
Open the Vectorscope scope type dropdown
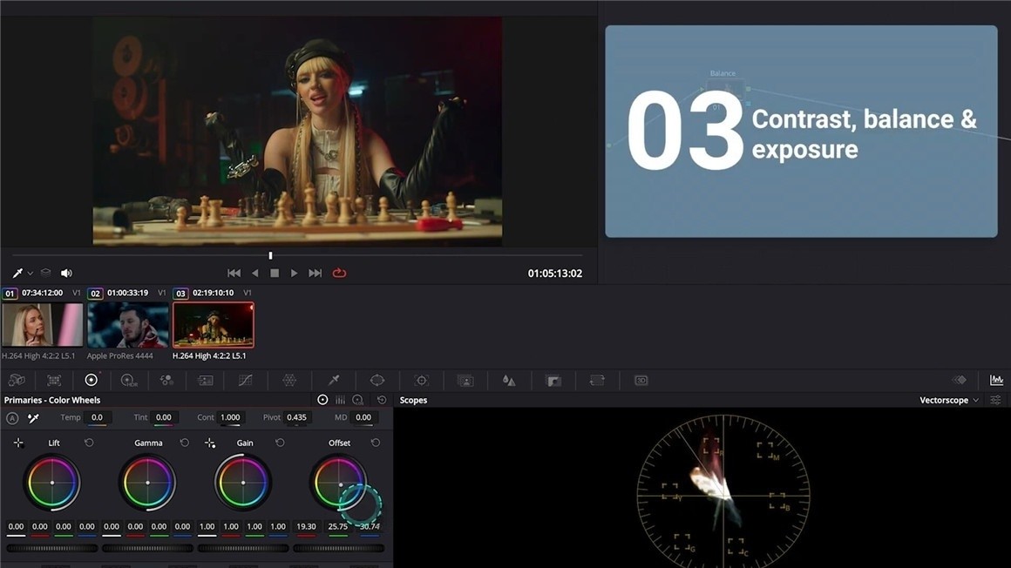pos(949,401)
